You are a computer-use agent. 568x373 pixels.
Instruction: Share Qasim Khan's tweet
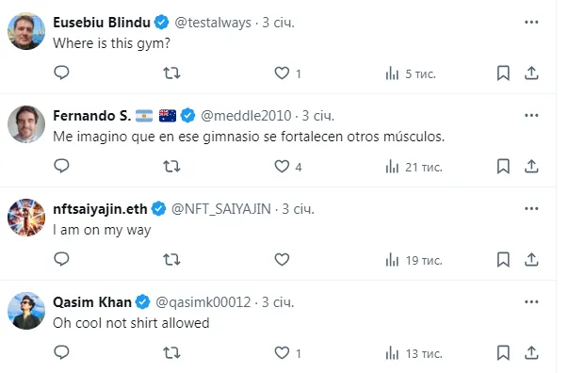[x=531, y=352]
